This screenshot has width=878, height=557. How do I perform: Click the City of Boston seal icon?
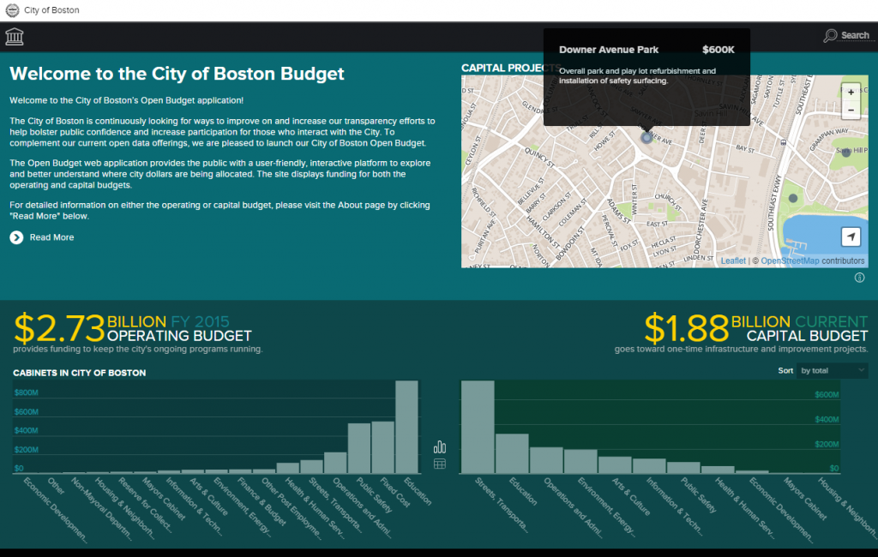(12, 10)
